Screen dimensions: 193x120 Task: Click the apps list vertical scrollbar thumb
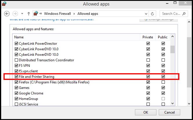pyautogui.click(x=173, y=49)
